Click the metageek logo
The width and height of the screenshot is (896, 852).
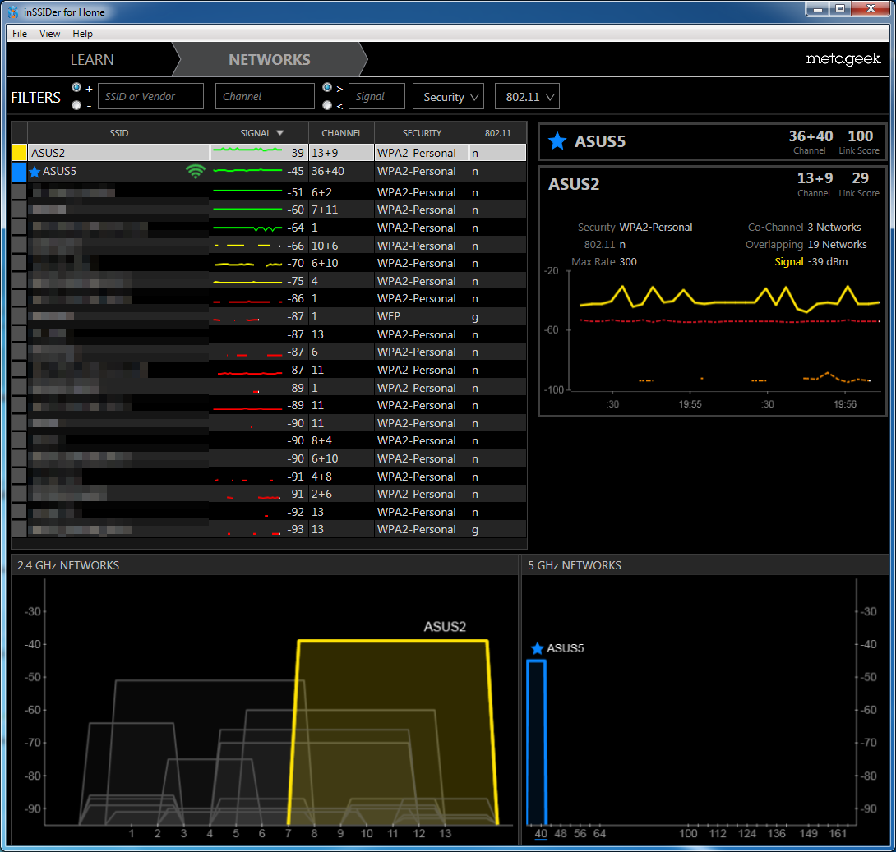coord(843,59)
